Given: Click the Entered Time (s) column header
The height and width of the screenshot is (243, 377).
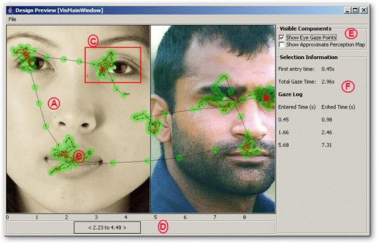Looking at the screenshot, I should (x=297, y=107).
